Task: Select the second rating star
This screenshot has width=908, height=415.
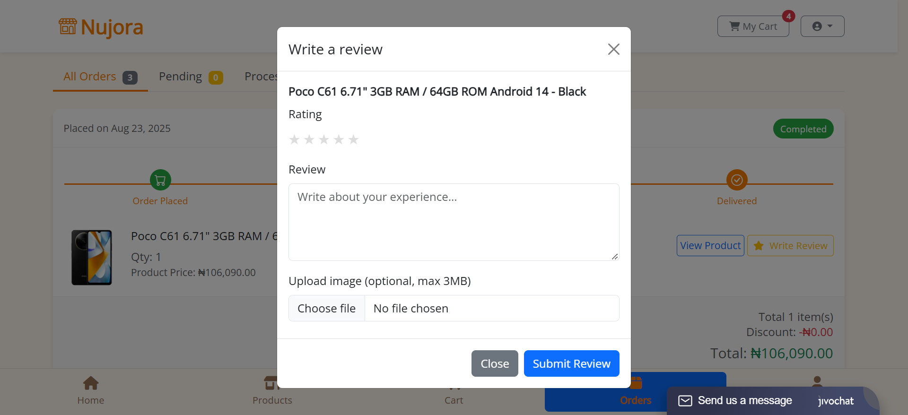Action: tap(309, 139)
